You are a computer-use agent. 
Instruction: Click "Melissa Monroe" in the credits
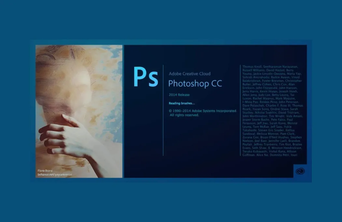click(x=267, y=134)
